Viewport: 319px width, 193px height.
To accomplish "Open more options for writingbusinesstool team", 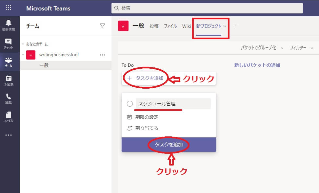I will tap(102, 55).
